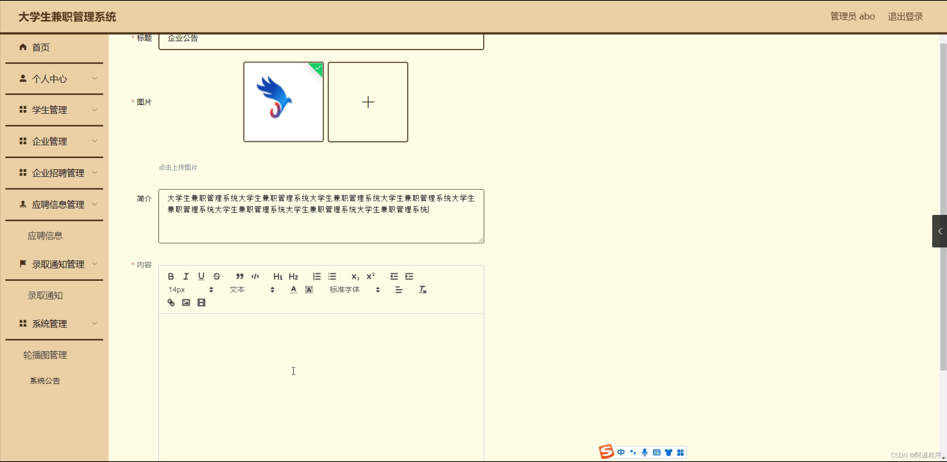Toggle strikethrough text icon

217,276
